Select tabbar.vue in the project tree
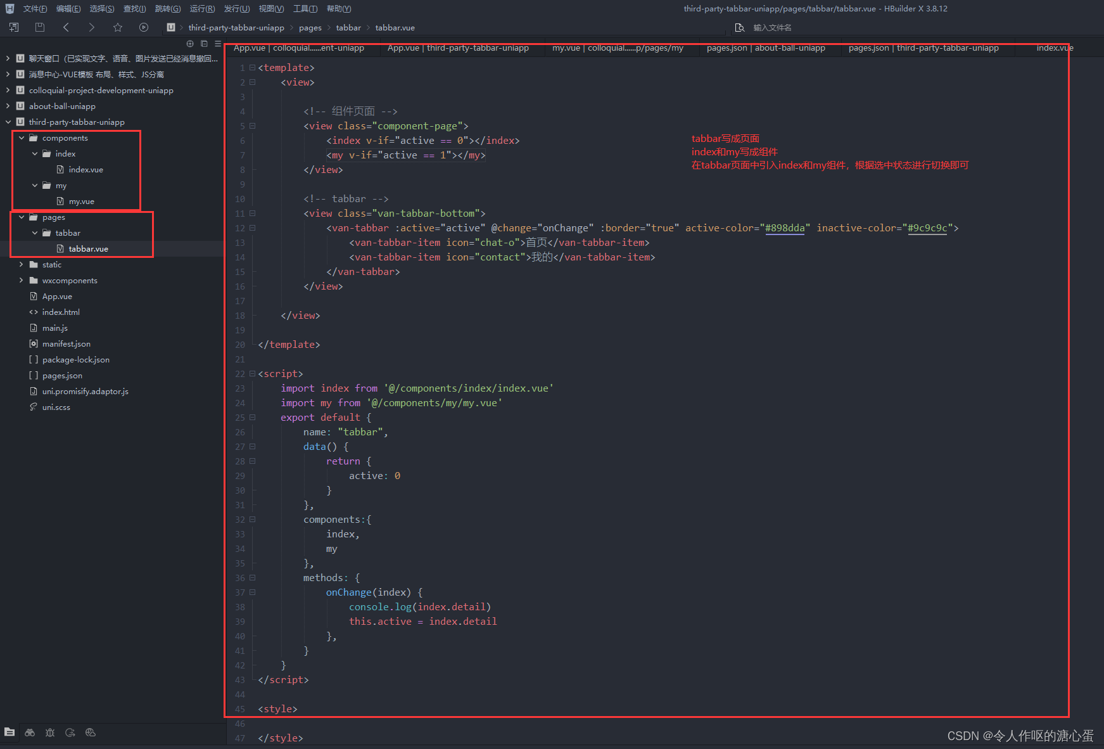The image size is (1104, 749). pyautogui.click(x=88, y=249)
